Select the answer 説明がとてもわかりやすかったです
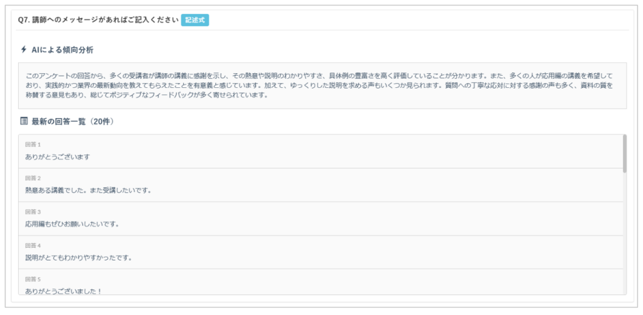This screenshot has height=315, width=643. (x=78, y=257)
